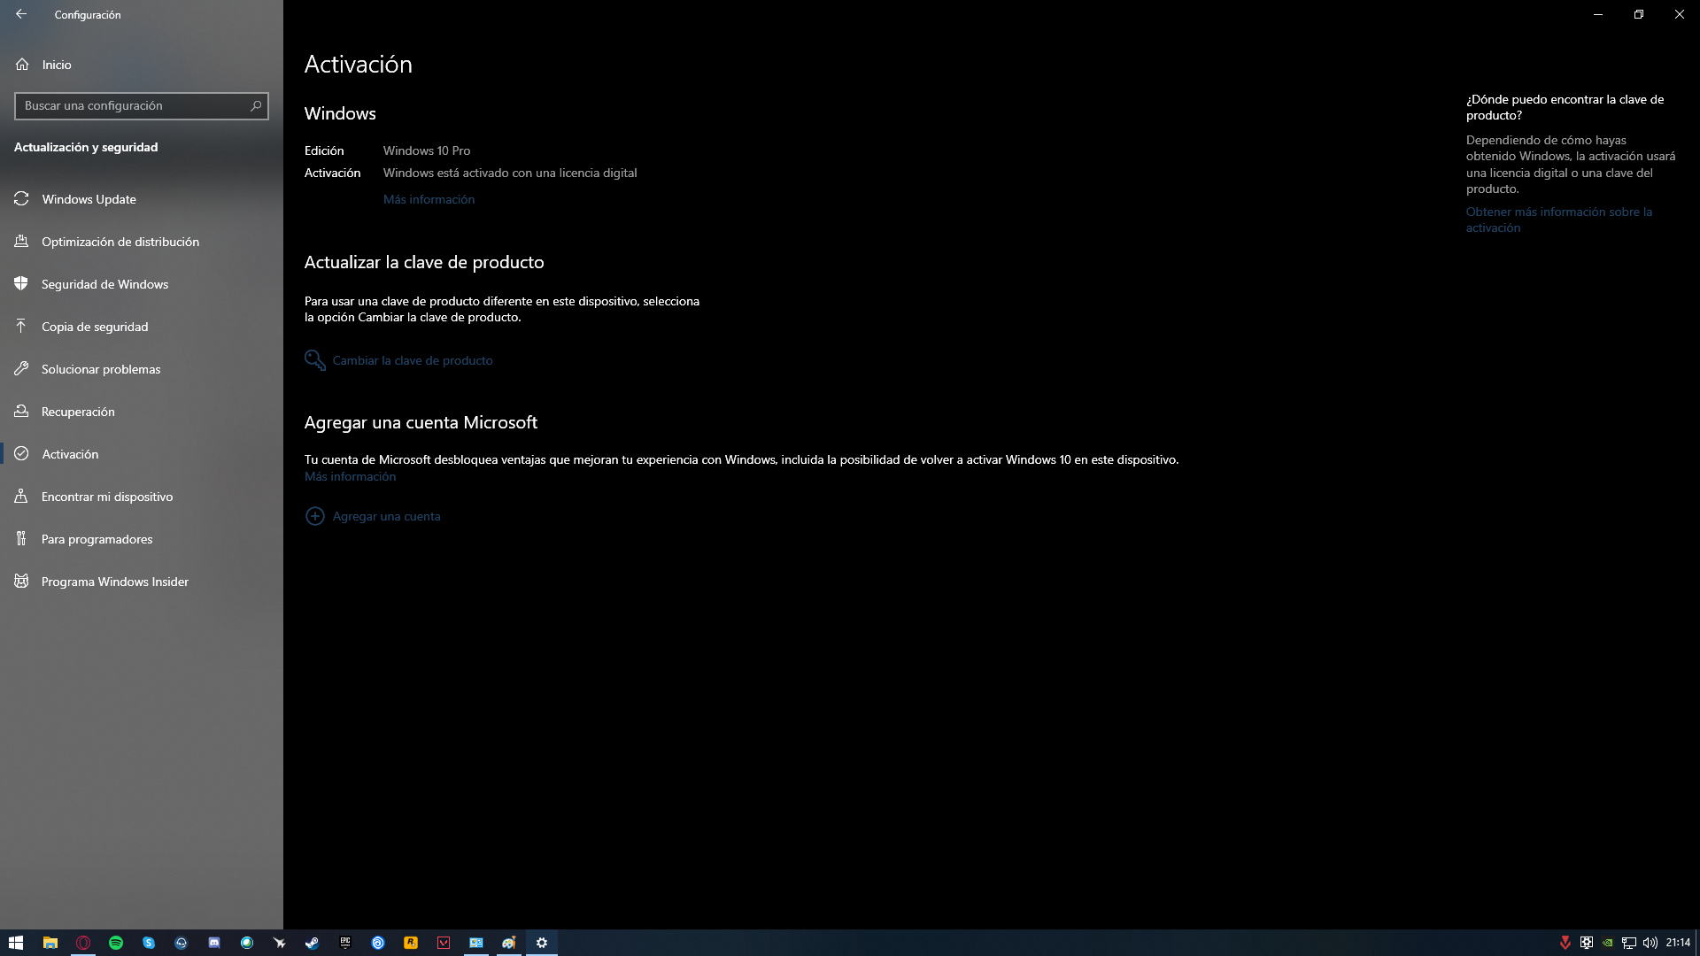Launch the Epic Games Launcher from taskbar
Viewport: 1700px width, 956px height.
(x=345, y=942)
